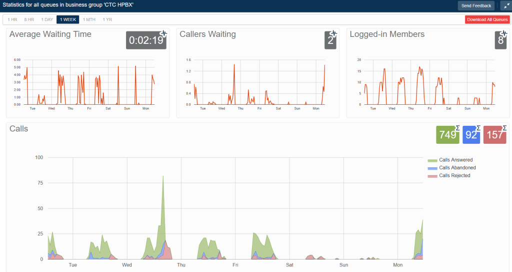This screenshot has height=272, width=512.
Task: Click sigma icon on the 92 badge
Action: (478, 128)
